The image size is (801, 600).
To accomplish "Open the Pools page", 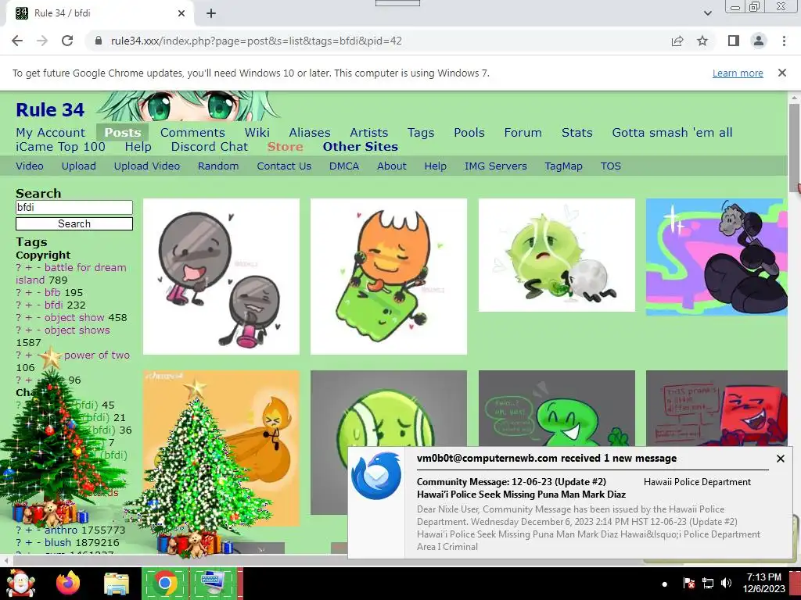I will (469, 133).
